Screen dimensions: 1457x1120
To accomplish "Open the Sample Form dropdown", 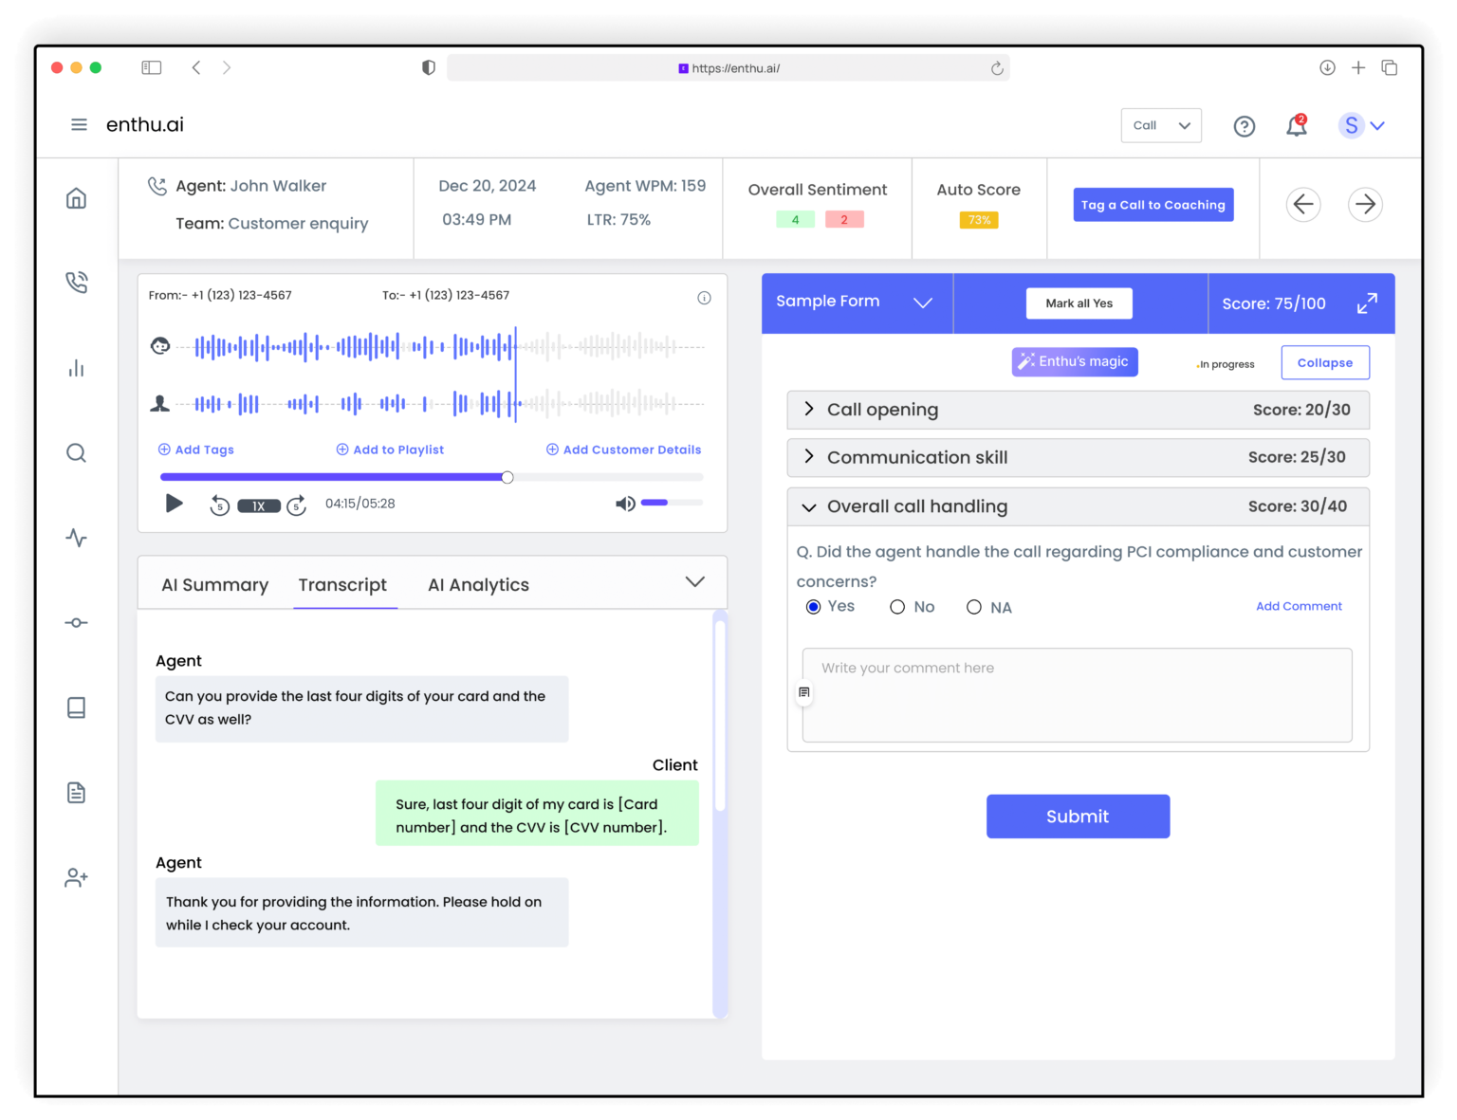I will (922, 303).
